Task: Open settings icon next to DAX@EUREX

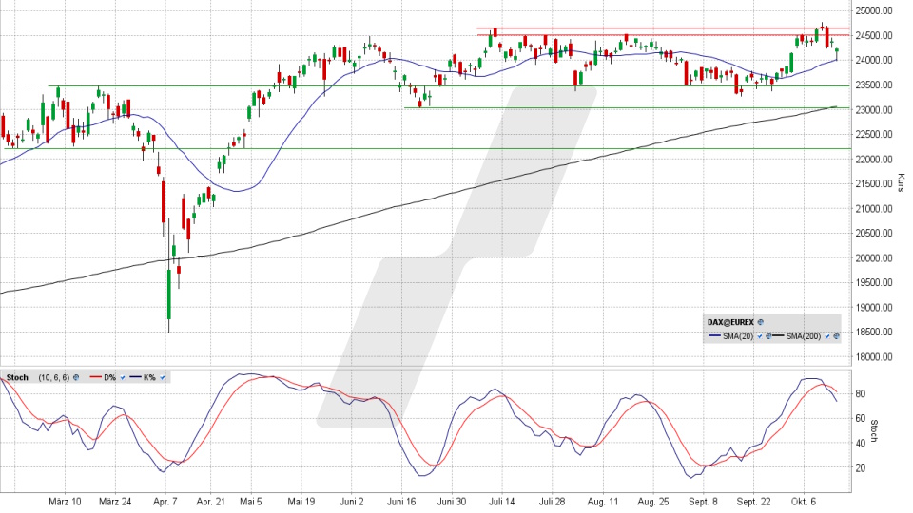Action: point(761,323)
